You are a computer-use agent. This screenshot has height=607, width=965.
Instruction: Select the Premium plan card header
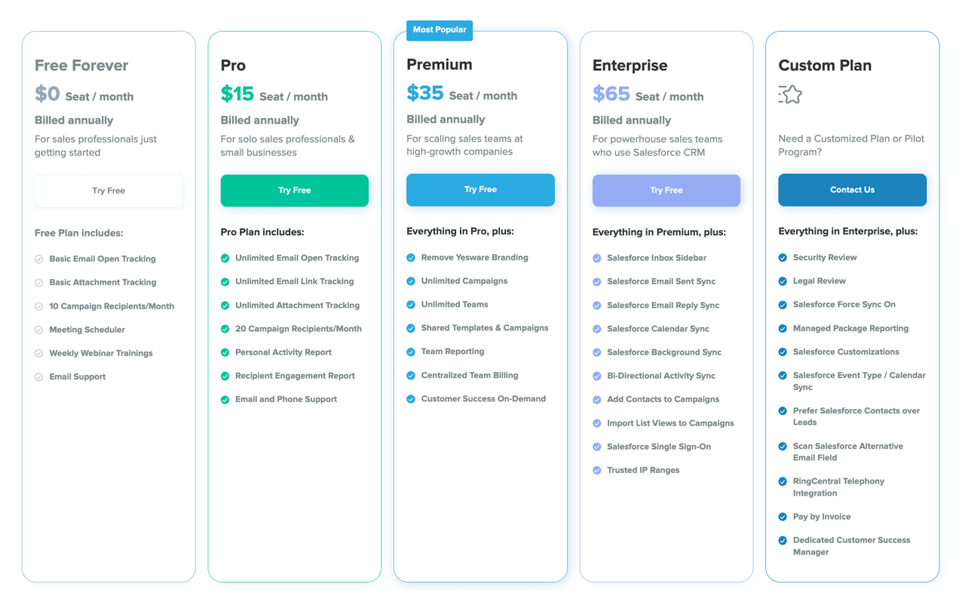point(440,65)
